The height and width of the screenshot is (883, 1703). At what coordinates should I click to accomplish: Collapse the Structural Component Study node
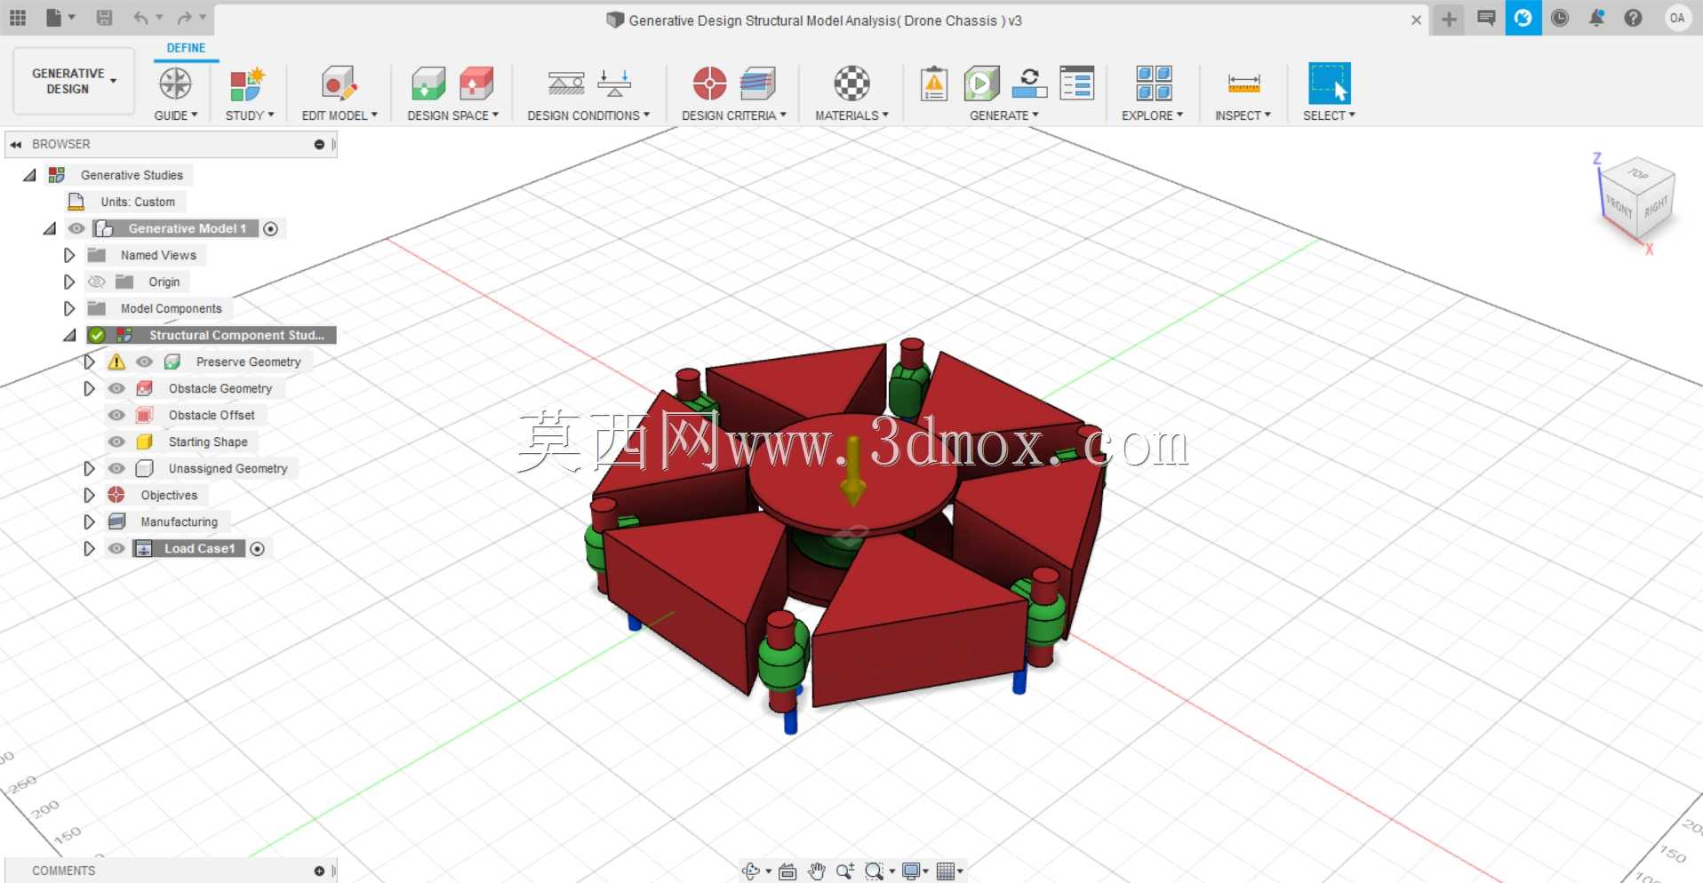(x=70, y=335)
